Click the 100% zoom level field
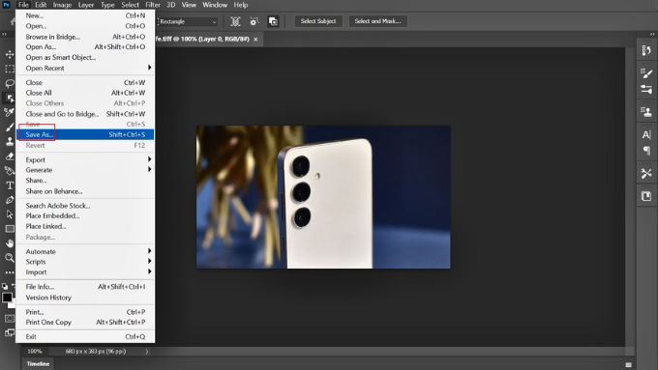Screen dimensions: 658x370 point(35,351)
